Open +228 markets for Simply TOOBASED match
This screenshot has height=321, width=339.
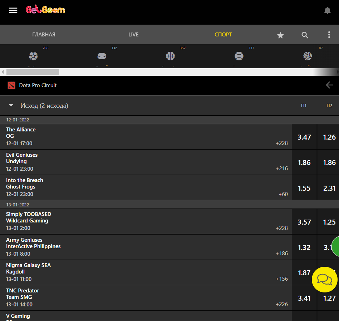click(x=282, y=228)
